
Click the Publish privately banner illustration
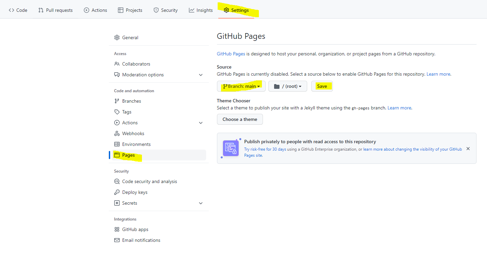(231, 148)
